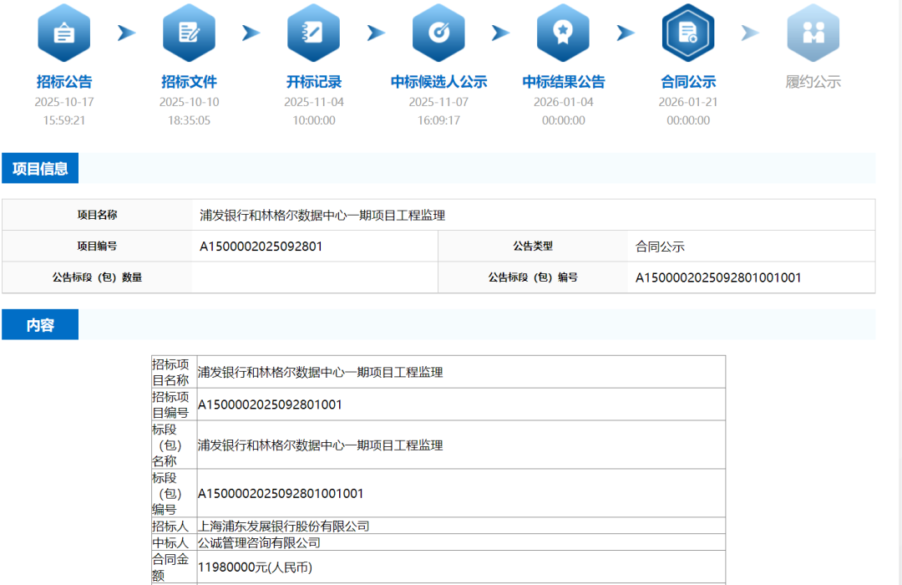
Task: Click the 标段(包)名称 label in content table
Action: point(174,445)
